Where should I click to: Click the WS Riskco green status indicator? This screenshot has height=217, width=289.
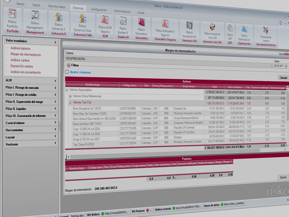103,214
